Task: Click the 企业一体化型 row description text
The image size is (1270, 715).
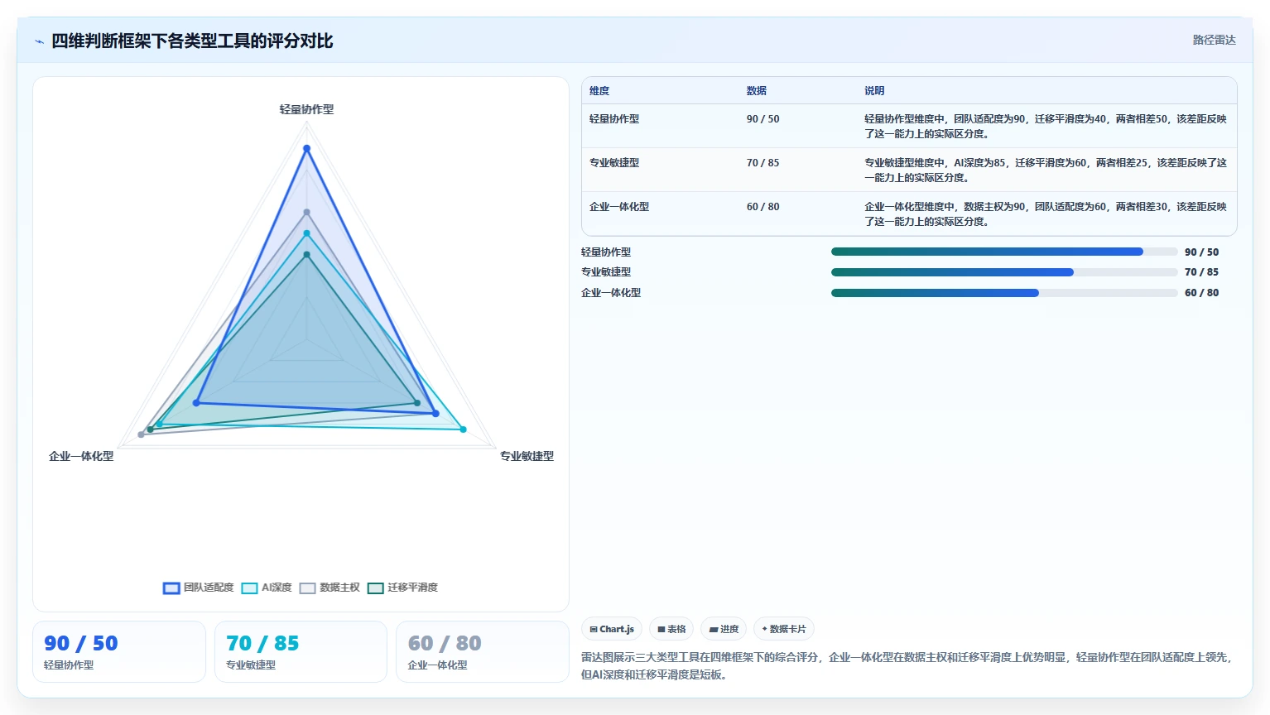Action: pyautogui.click(x=1046, y=214)
